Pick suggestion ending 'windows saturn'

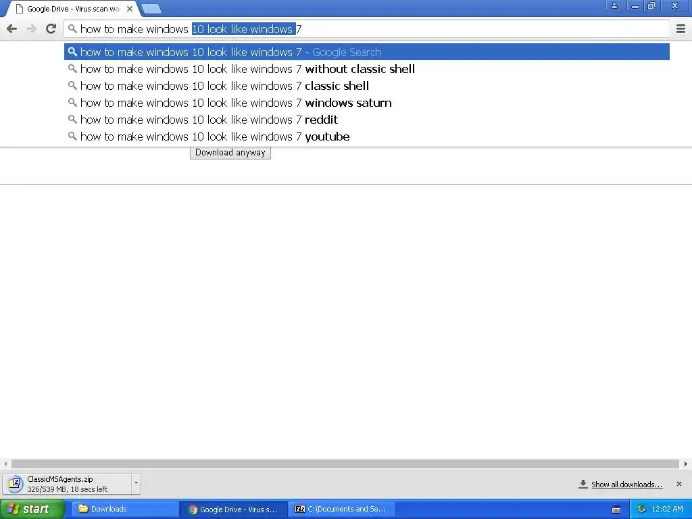pyautogui.click(x=367, y=103)
